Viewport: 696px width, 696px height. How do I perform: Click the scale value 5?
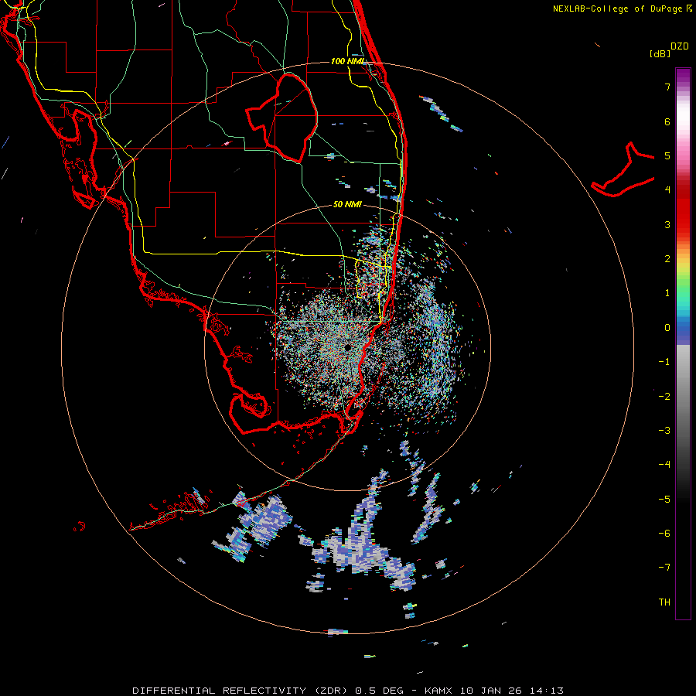[x=667, y=155]
